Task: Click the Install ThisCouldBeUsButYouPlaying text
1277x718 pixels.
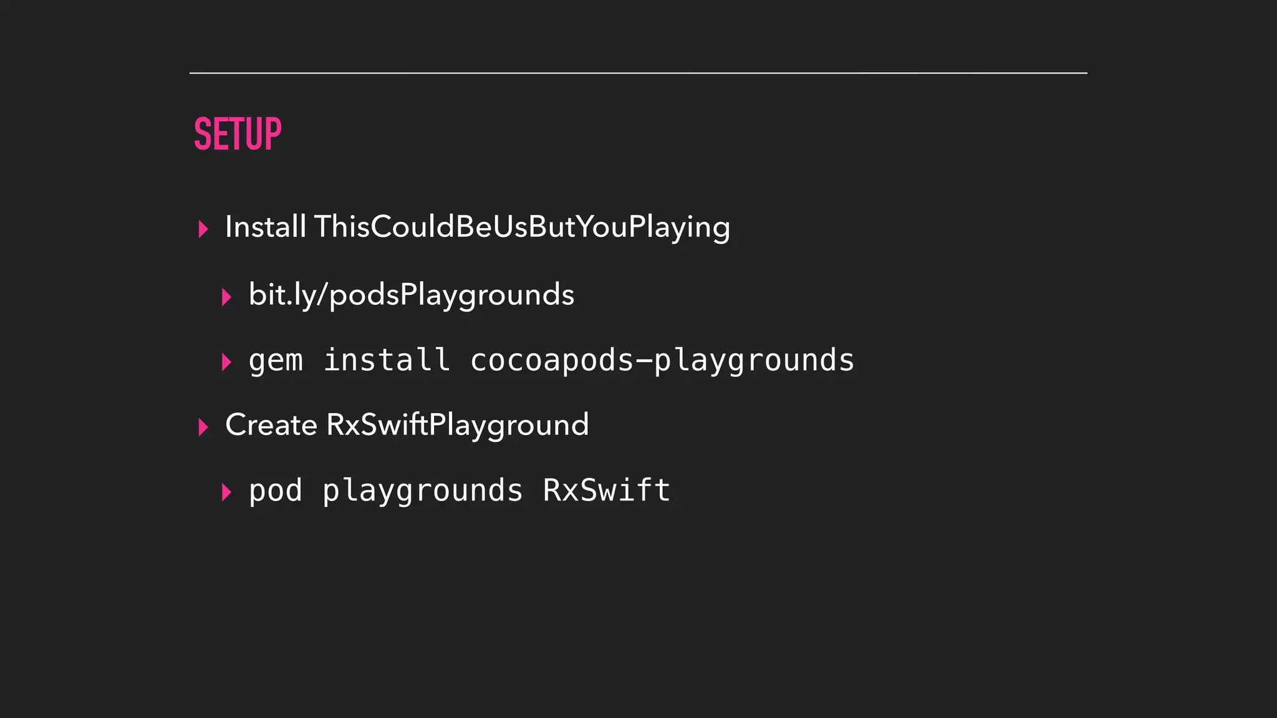Action: point(477,227)
